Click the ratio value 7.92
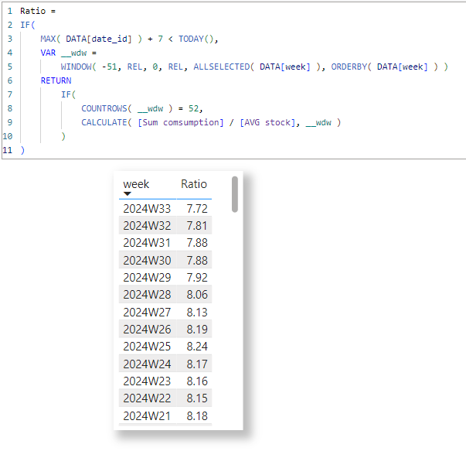Viewport: 466px width, 458px height. (x=197, y=278)
